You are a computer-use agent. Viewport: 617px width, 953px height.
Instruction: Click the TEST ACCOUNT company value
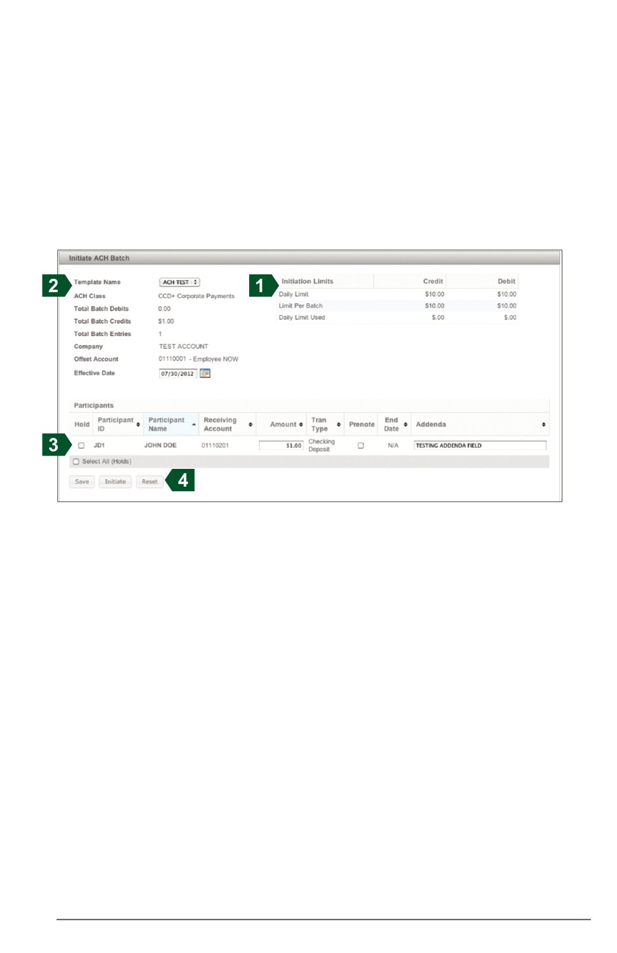(x=184, y=346)
